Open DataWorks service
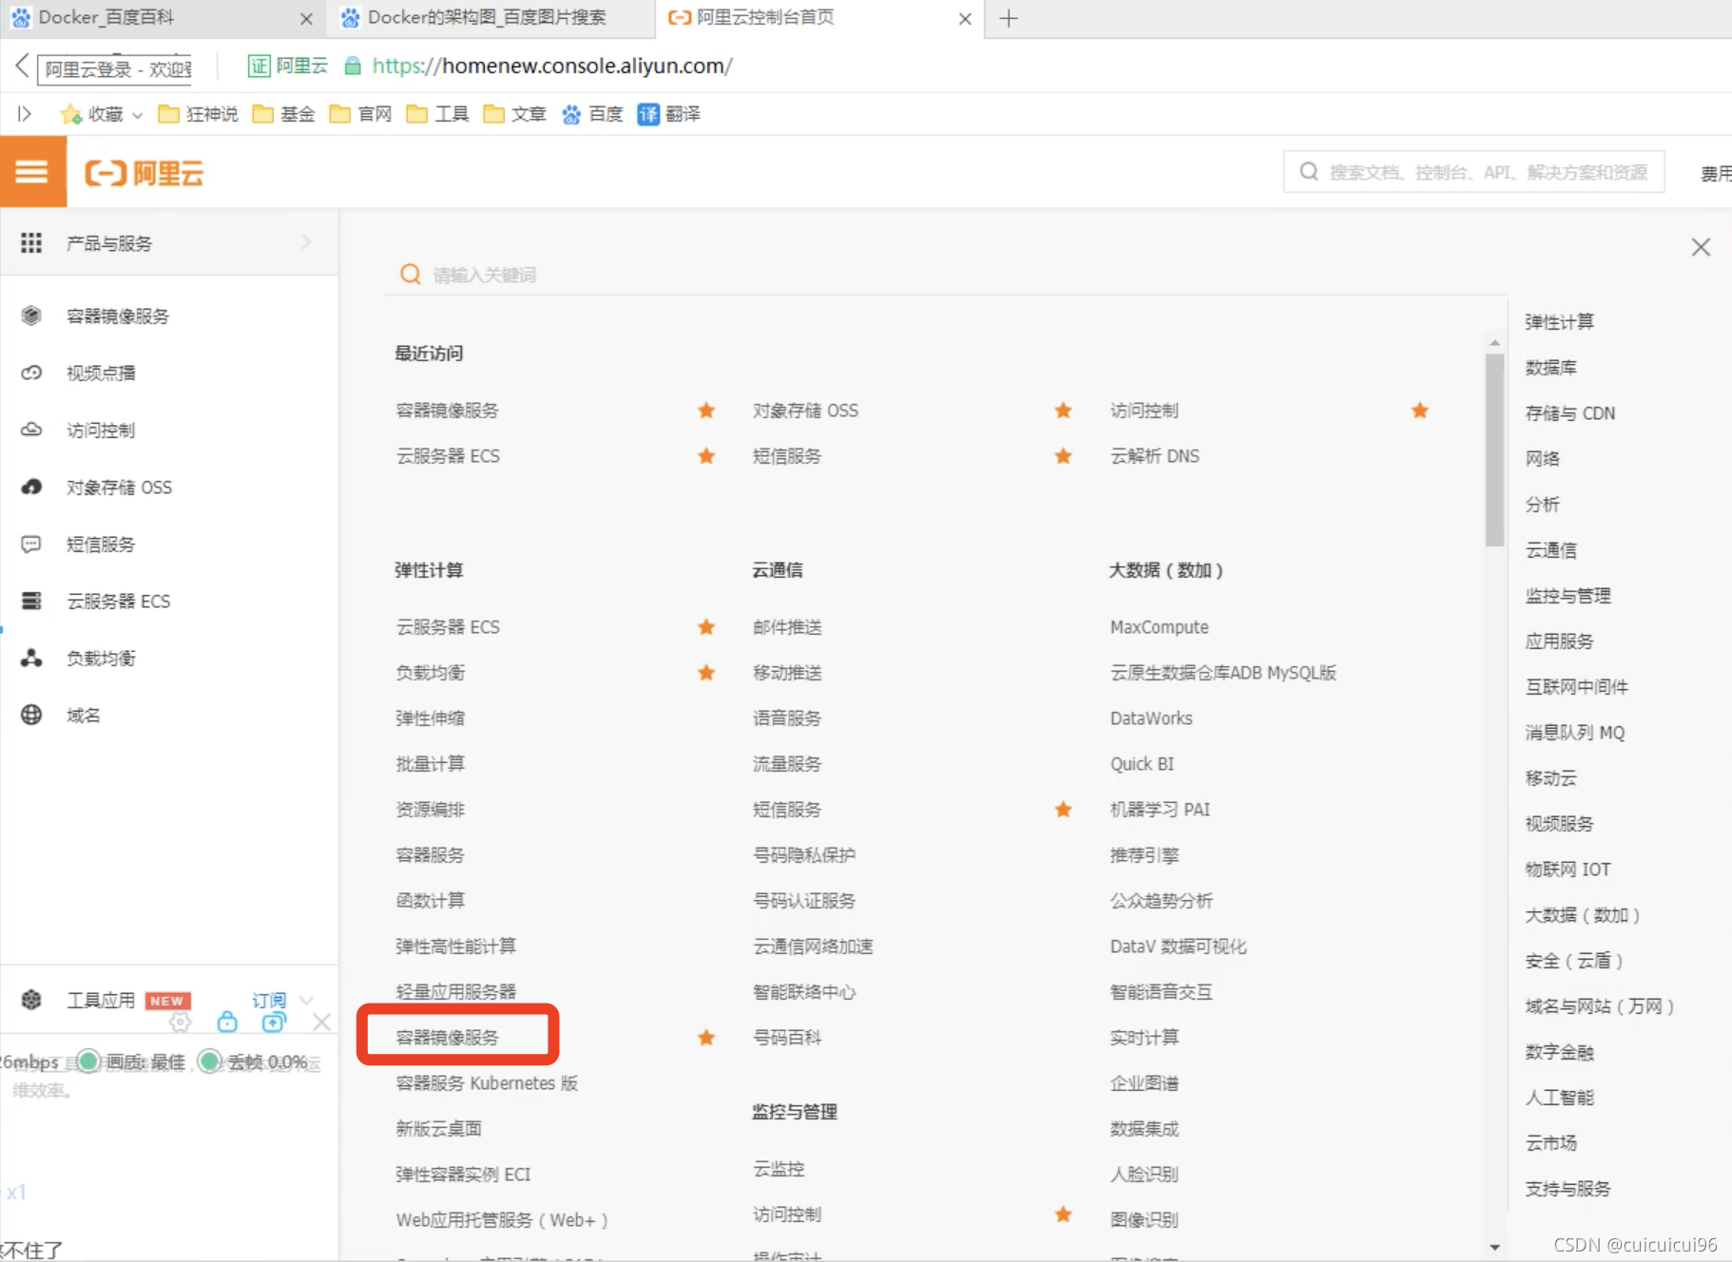 click(x=1151, y=718)
